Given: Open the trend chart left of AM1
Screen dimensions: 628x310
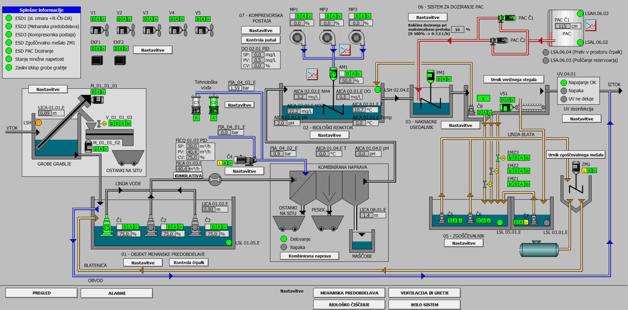Looking at the screenshot, I should click(312, 74).
